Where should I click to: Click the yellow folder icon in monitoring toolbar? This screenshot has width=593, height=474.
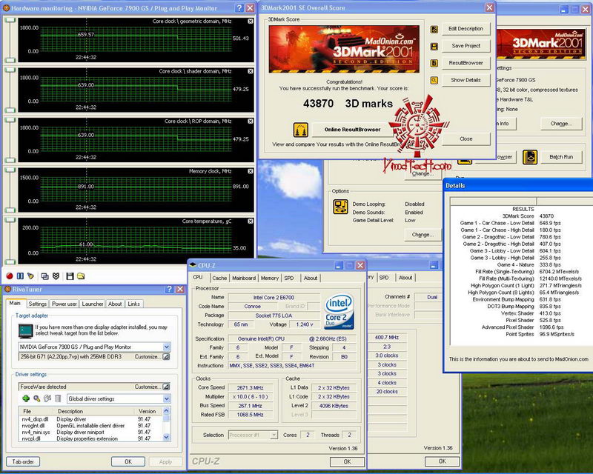80,276
